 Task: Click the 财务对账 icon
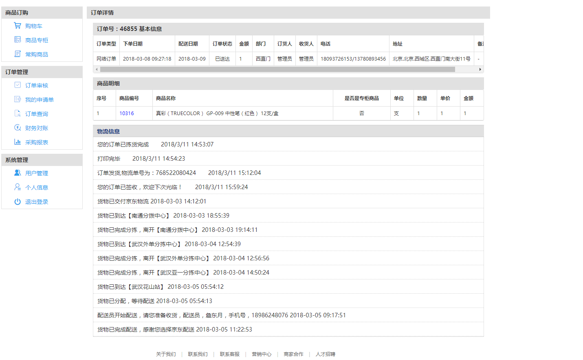tap(18, 127)
